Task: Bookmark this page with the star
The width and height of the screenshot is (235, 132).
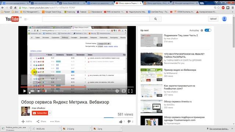Action: coord(218,8)
